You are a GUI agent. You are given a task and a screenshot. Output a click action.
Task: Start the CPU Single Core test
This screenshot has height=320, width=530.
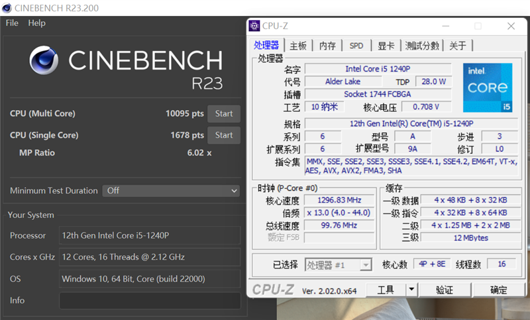(224, 135)
